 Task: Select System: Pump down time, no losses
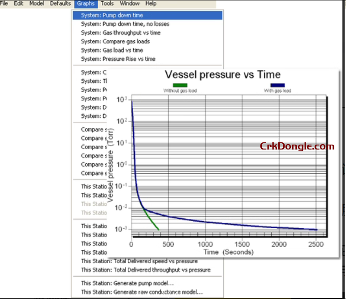125,24
